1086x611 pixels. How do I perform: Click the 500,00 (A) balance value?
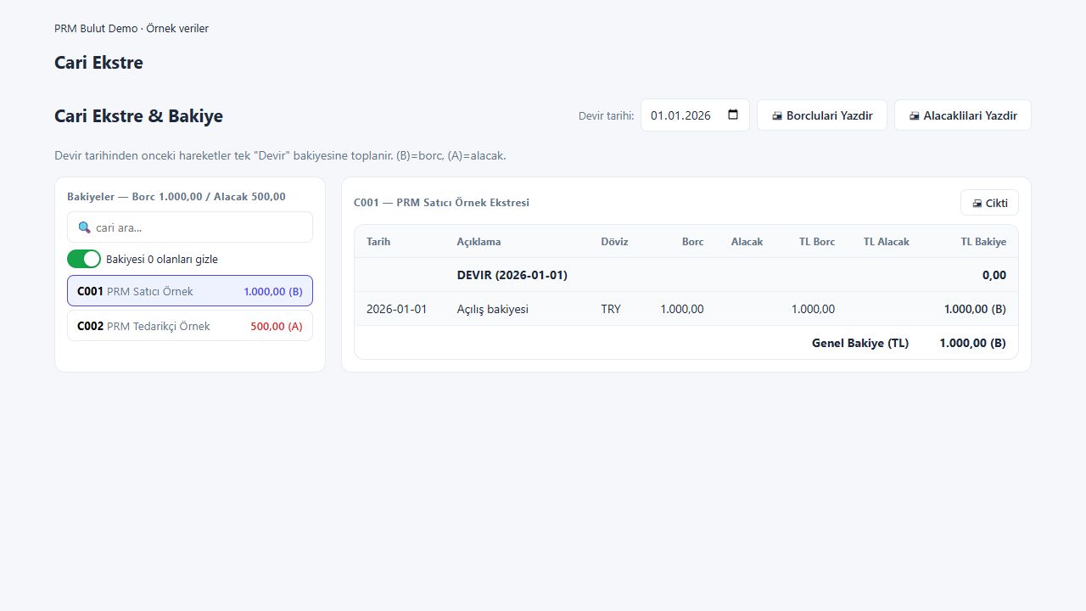[277, 326]
